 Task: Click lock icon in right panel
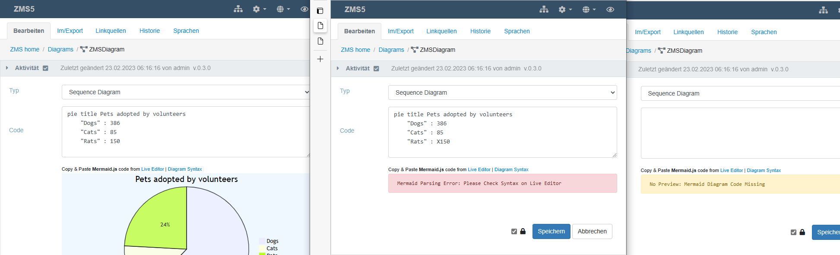pos(802,232)
